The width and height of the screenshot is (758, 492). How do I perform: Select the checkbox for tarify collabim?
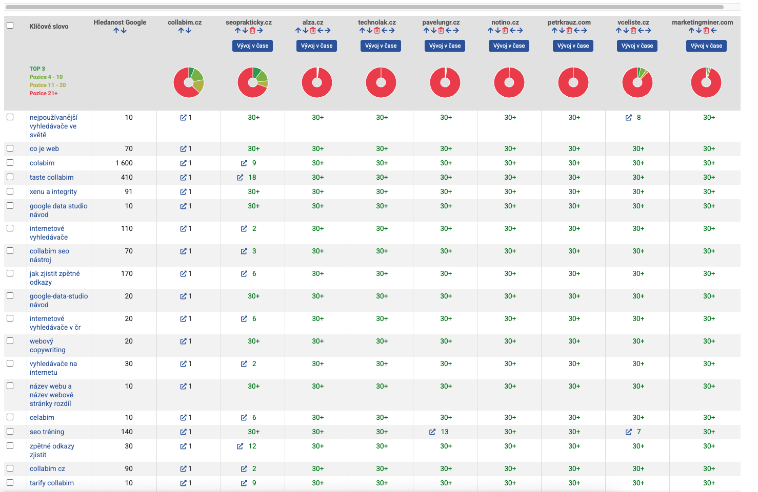click(10, 482)
